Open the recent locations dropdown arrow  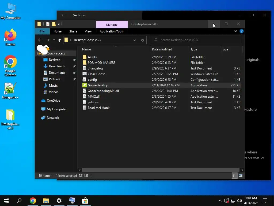coord(54,40)
